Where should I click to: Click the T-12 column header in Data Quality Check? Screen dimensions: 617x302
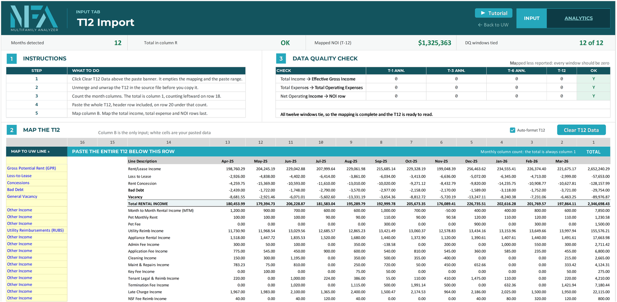[561, 70]
